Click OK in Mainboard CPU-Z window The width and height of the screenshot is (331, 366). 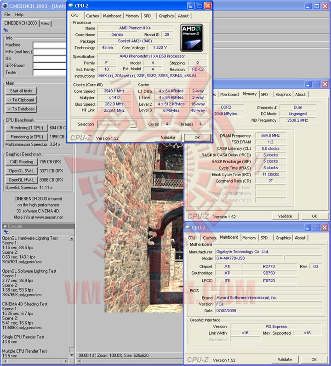[x=314, y=360]
